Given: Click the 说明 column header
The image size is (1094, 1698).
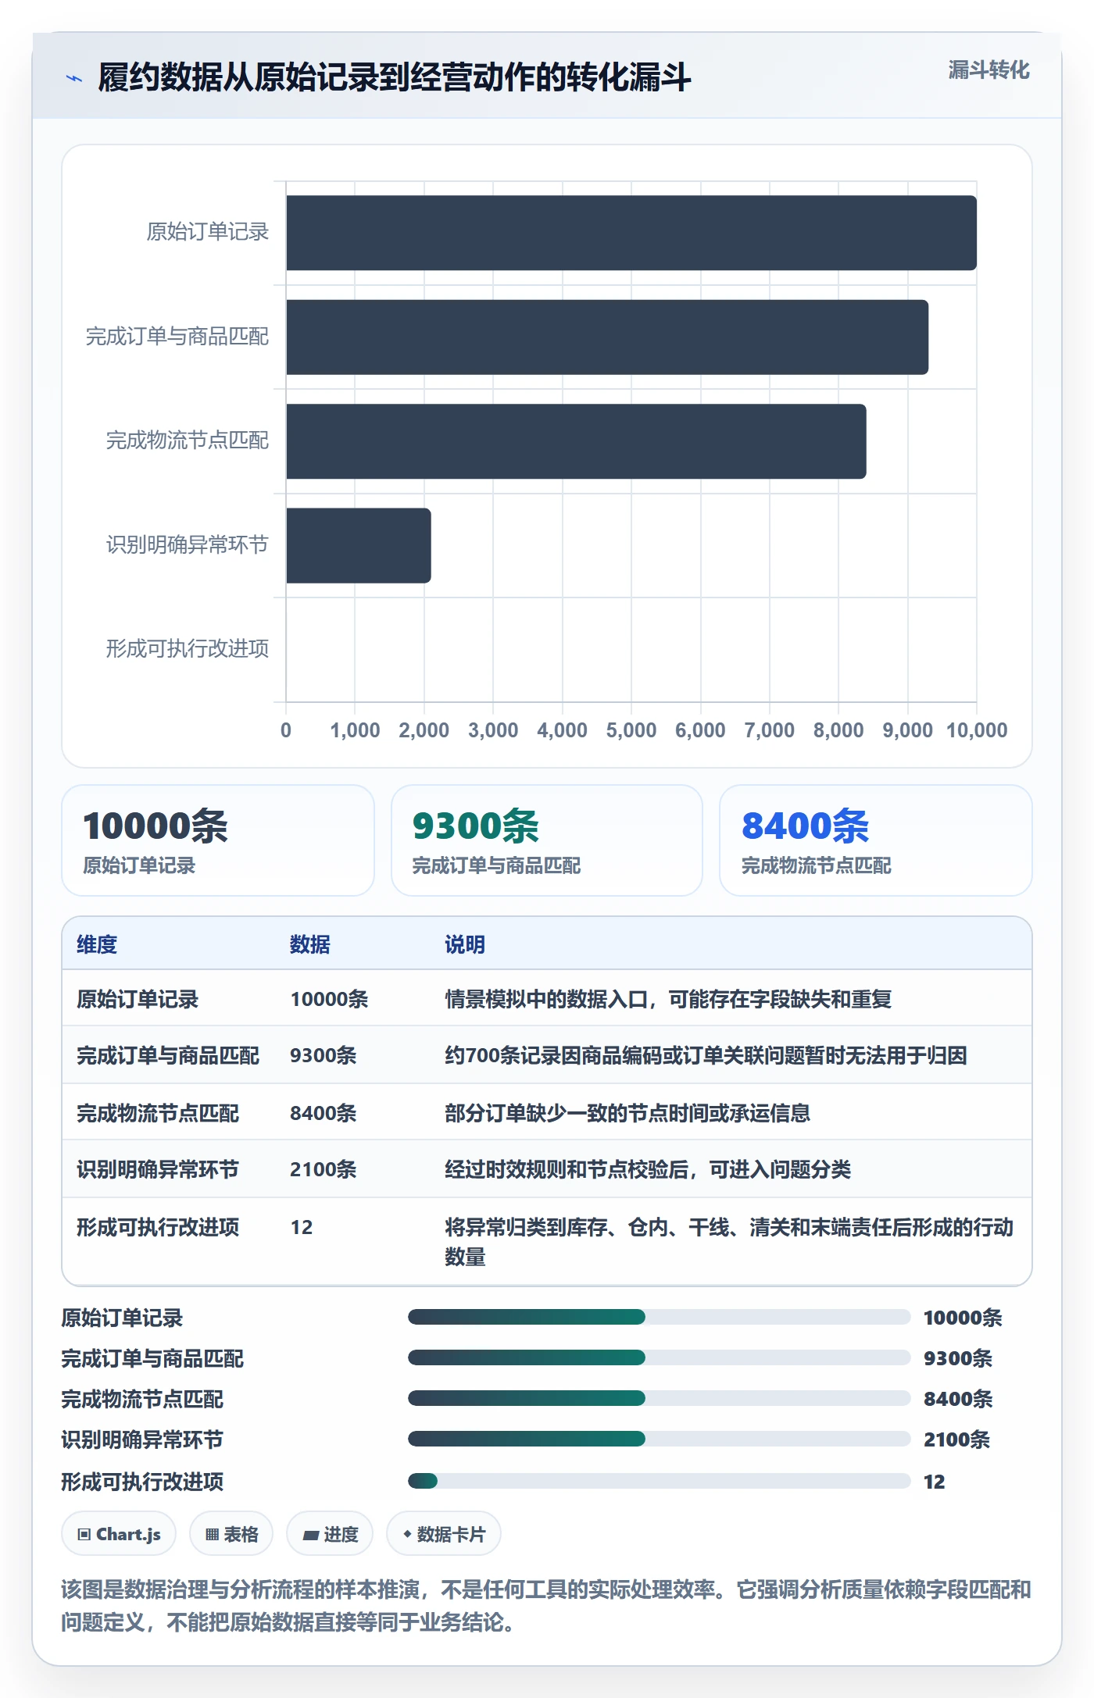Looking at the screenshot, I should [x=465, y=944].
